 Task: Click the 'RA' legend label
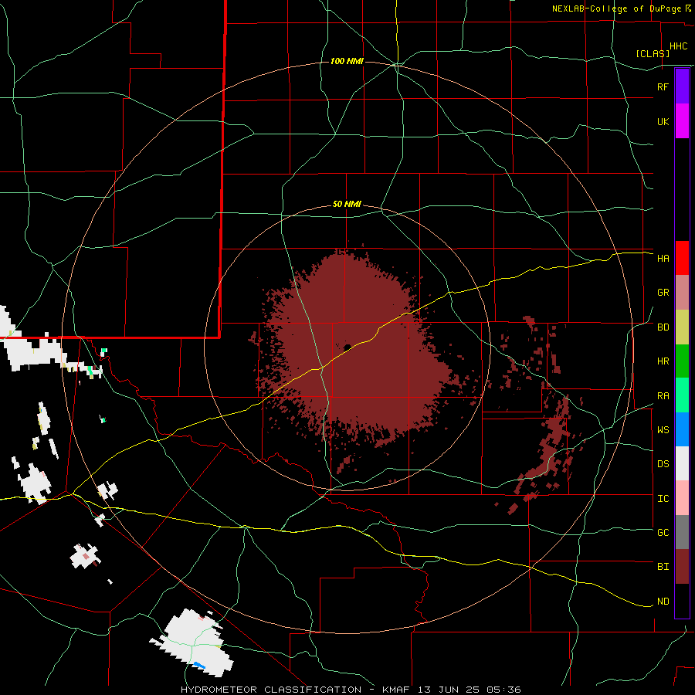pyautogui.click(x=663, y=396)
